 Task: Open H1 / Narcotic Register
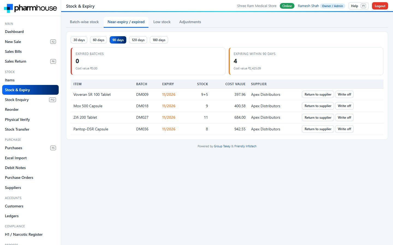tap(30, 234)
